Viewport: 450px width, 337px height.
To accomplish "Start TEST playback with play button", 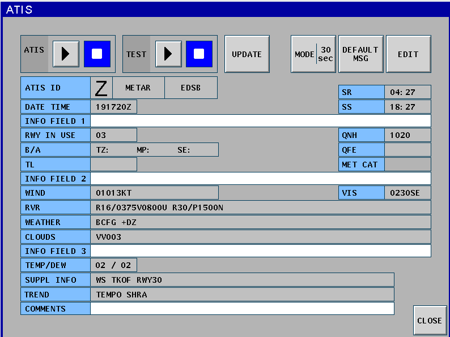I will (168, 54).
